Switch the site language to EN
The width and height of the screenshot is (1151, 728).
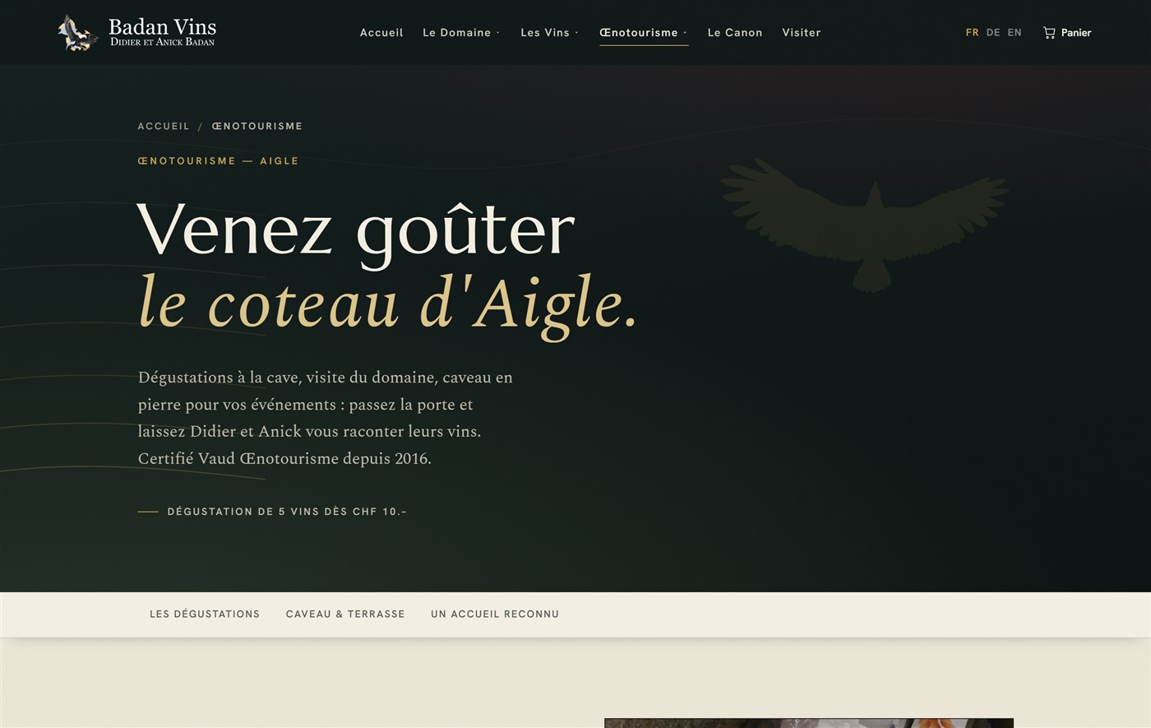click(x=1015, y=33)
